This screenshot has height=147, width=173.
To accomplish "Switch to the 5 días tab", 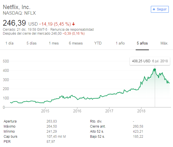I will point(31,43).
